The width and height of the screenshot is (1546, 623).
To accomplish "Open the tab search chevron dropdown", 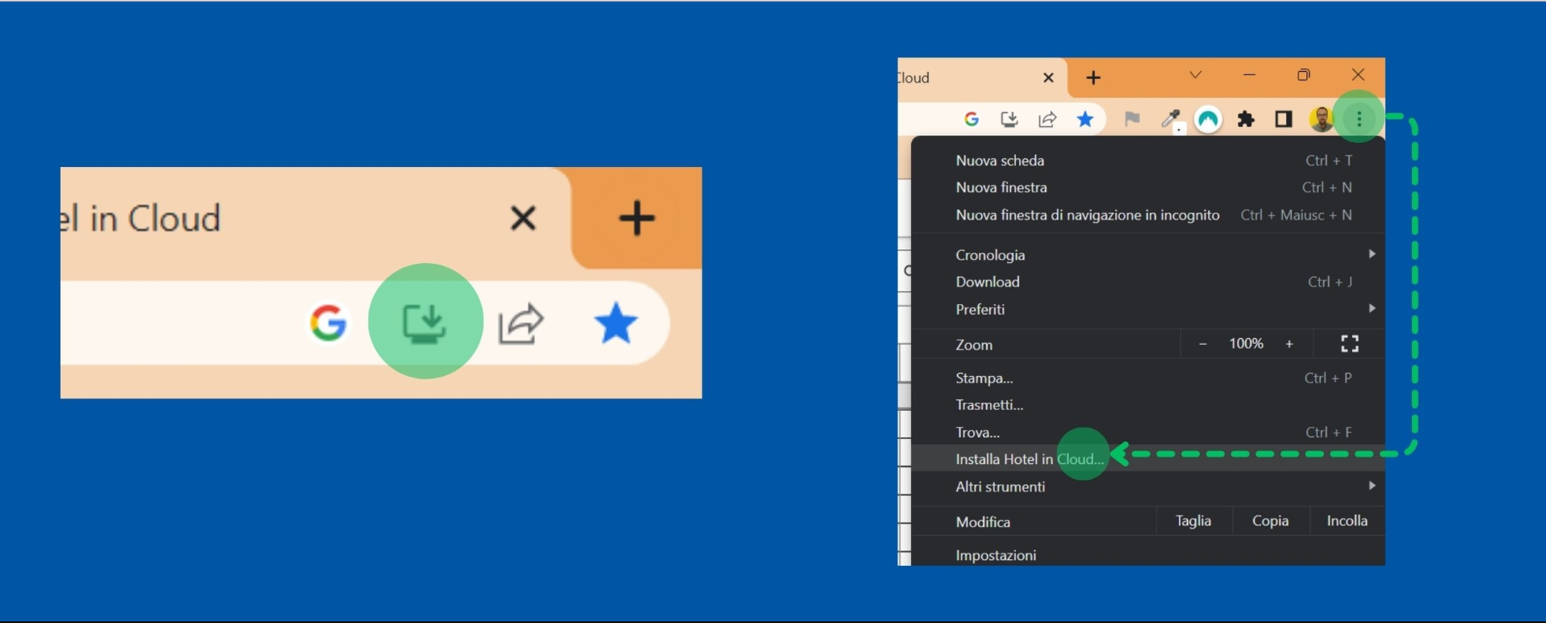I will point(1196,75).
